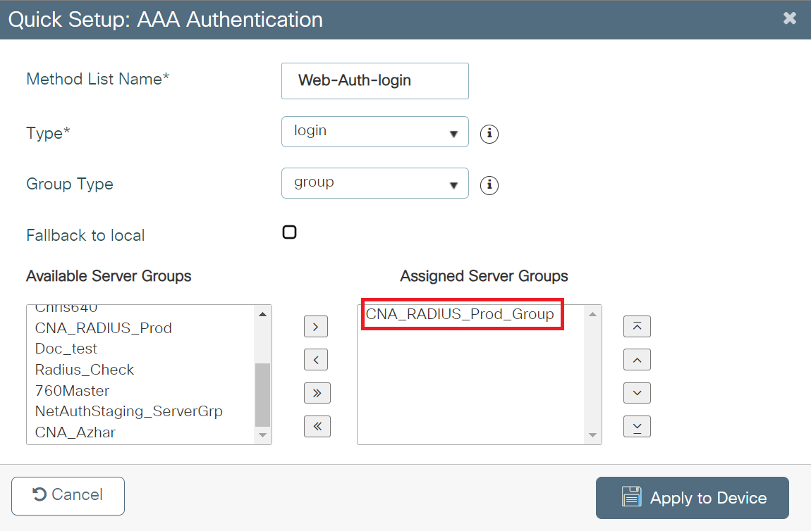The image size is (811, 531).
Task: Click the remove all double left arrow
Action: pyautogui.click(x=316, y=426)
